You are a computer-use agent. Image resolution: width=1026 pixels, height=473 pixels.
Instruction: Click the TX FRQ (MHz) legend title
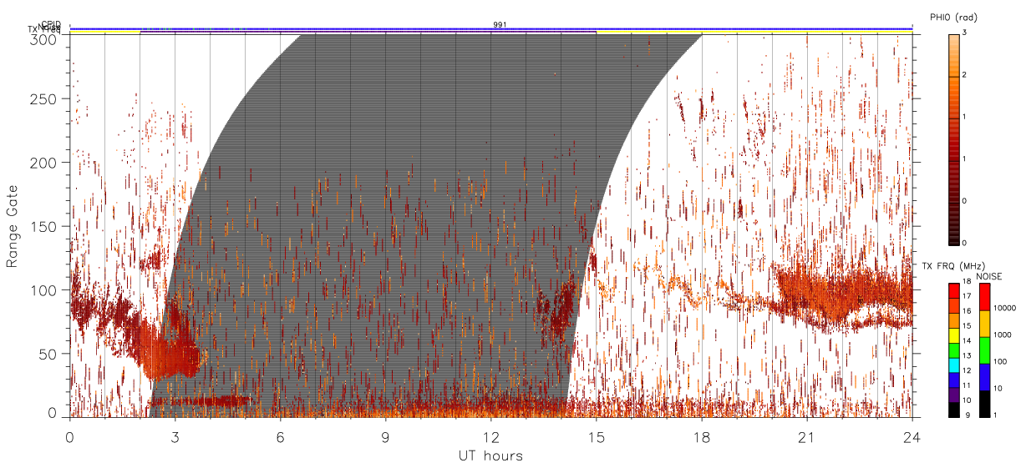[x=953, y=266]
